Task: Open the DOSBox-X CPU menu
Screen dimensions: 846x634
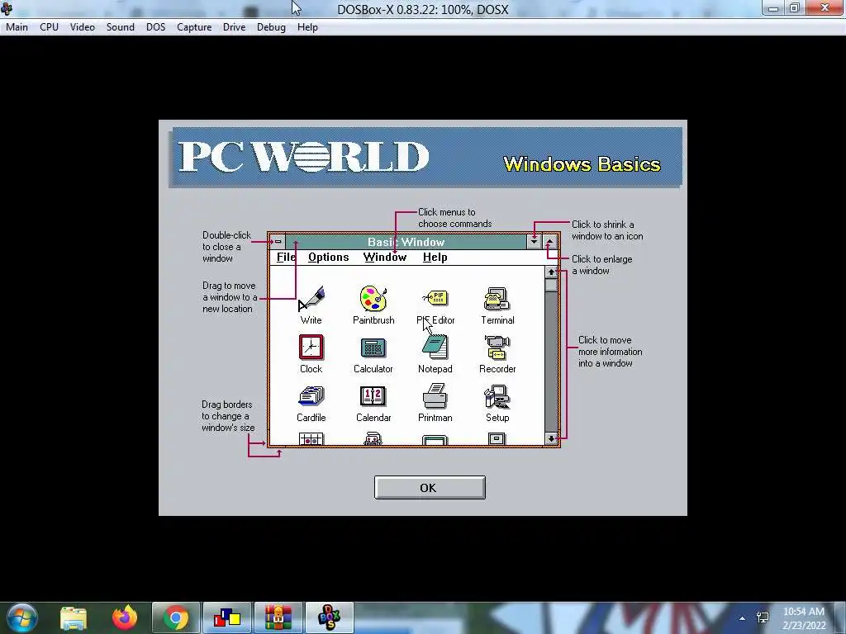Action: [x=49, y=27]
